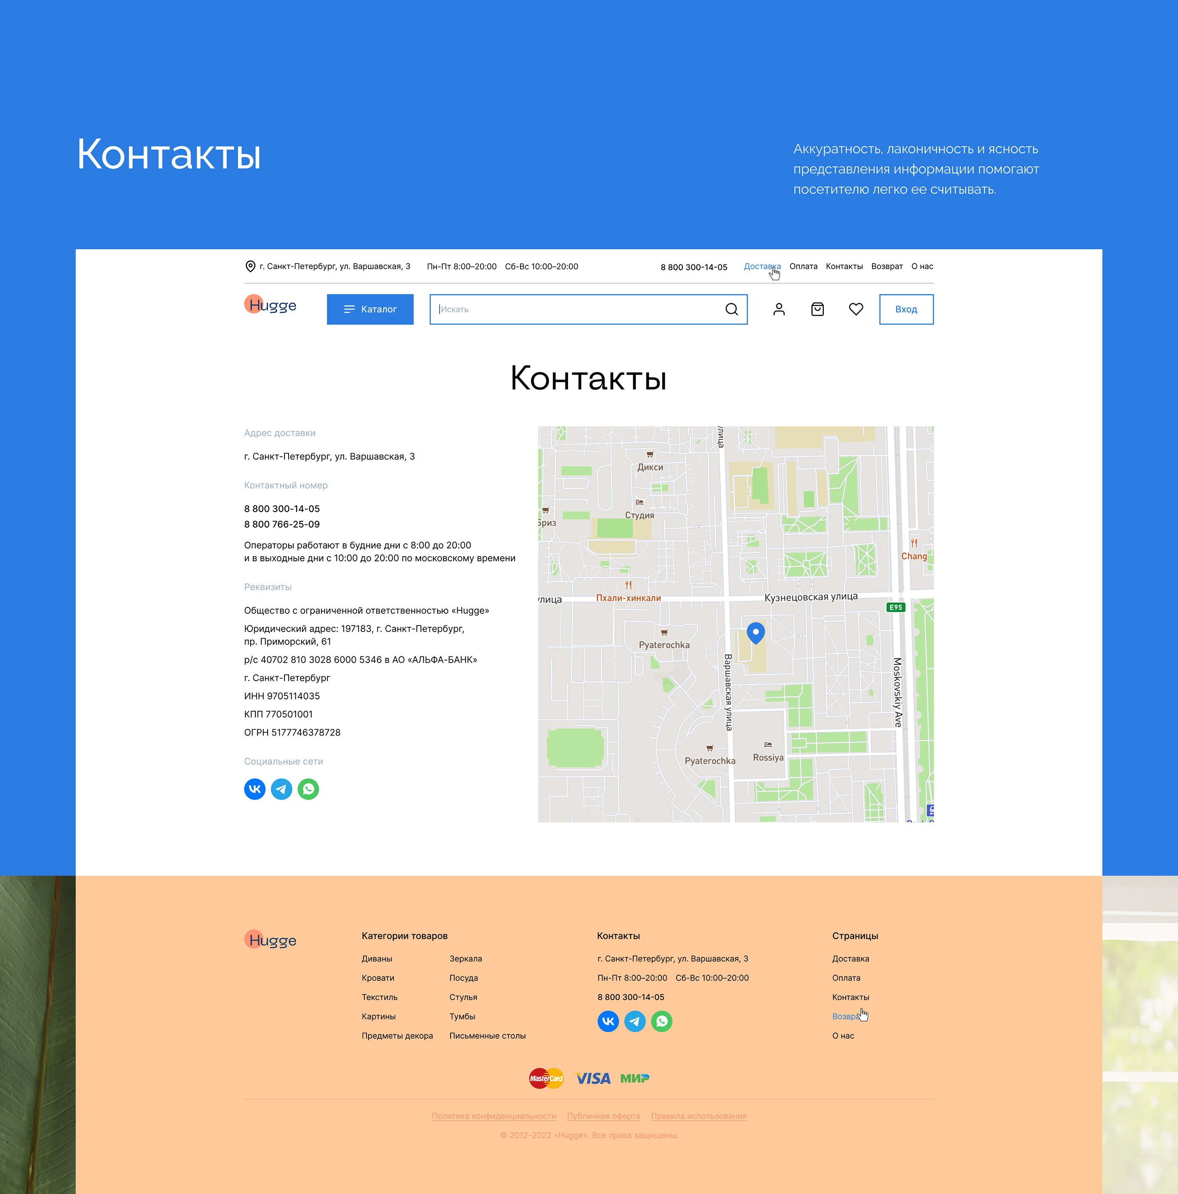Open Доставка in the top navigation
The image size is (1178, 1194).
click(x=761, y=267)
